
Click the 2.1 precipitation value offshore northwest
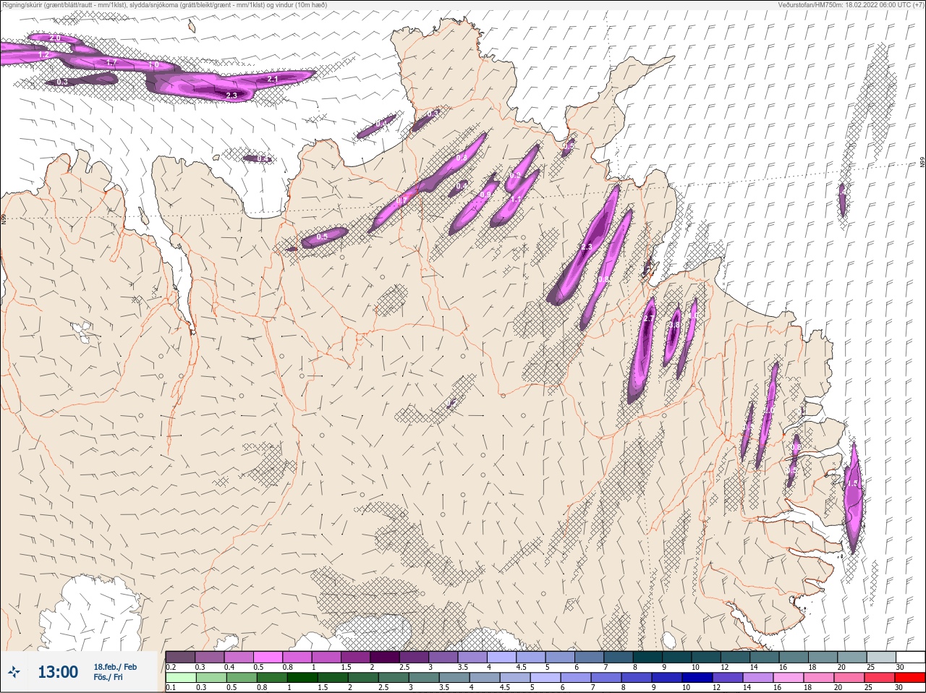[273, 79]
